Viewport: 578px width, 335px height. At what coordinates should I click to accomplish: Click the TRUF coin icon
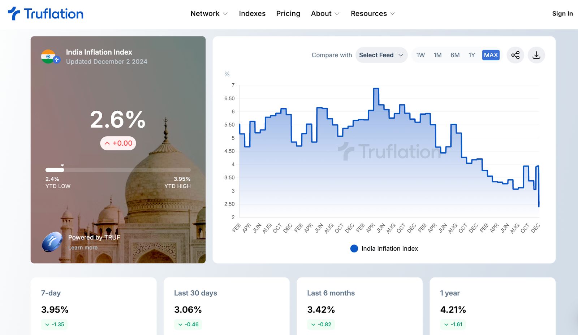[x=52, y=242]
